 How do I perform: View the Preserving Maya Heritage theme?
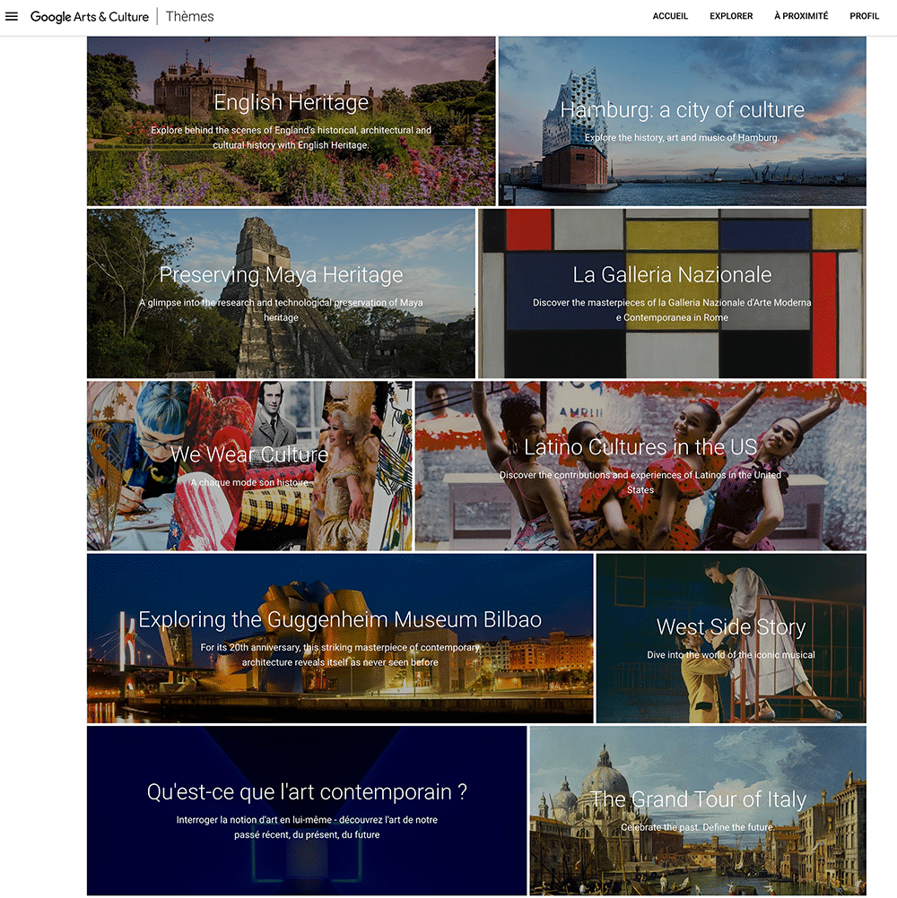281,293
